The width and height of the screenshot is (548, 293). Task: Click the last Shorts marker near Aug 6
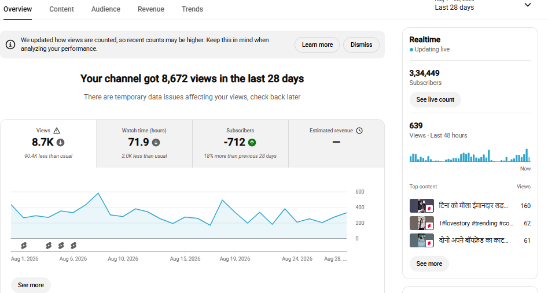73,246
